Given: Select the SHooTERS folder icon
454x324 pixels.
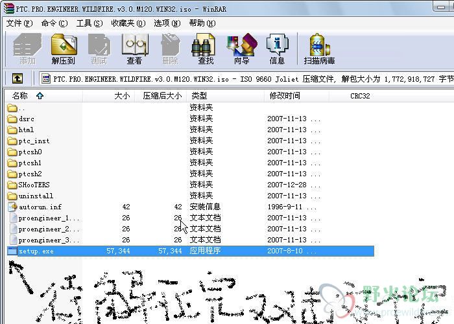Looking at the screenshot, I should pyautogui.click(x=12, y=185).
